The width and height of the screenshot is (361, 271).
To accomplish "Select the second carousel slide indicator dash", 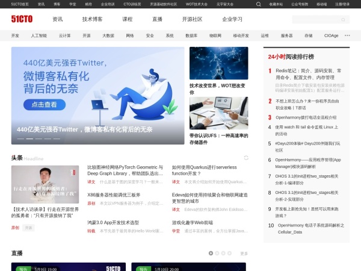I will coord(29,139).
